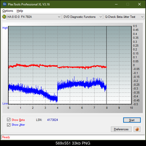This screenshot has width=146, height=146.
Task: Toggle the Show Beta checkbox
Action: (9, 120)
